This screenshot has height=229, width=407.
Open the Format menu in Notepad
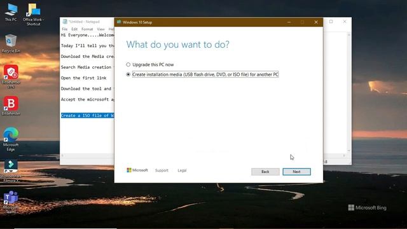[x=87, y=29]
